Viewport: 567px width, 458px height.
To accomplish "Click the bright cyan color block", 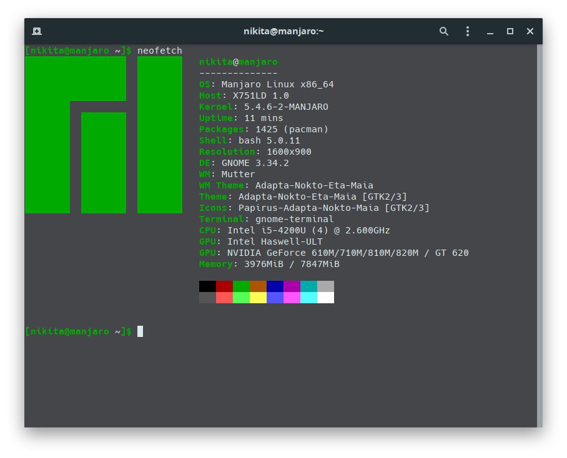I will point(309,298).
